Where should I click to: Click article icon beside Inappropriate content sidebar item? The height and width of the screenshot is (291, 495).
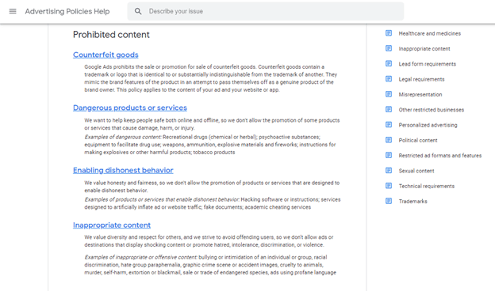point(389,48)
